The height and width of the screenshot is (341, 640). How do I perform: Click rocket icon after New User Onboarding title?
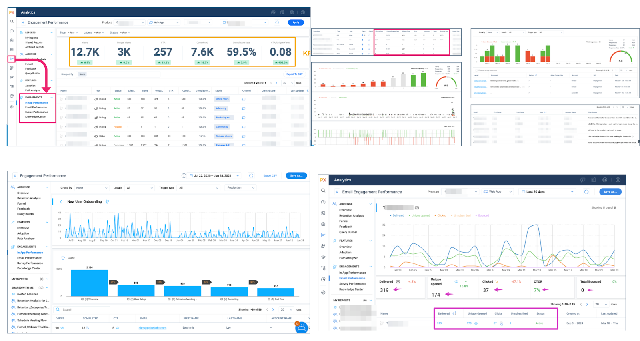107,201
